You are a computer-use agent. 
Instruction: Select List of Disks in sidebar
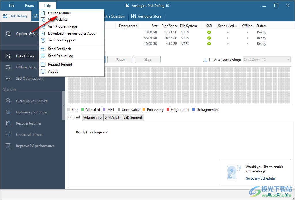pos(20,56)
